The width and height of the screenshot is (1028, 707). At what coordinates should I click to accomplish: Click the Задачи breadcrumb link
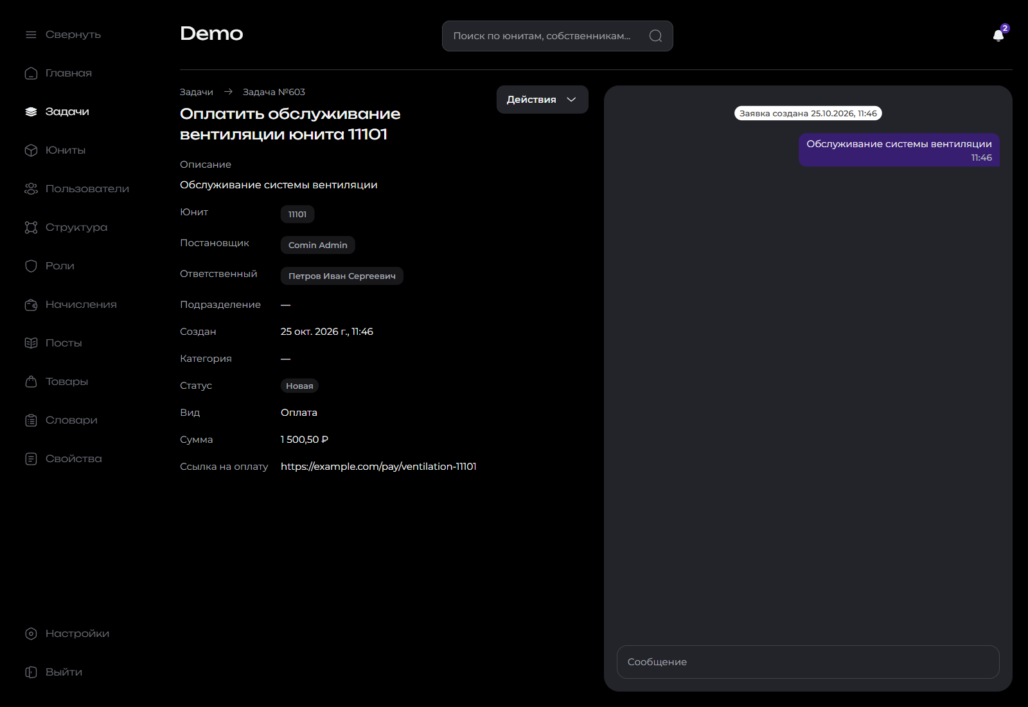[x=197, y=92]
